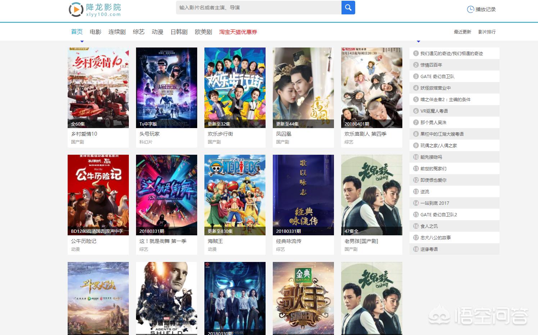Open the 欧美剧 navigation tab
Screen dimensions: 538x335
[203, 32]
